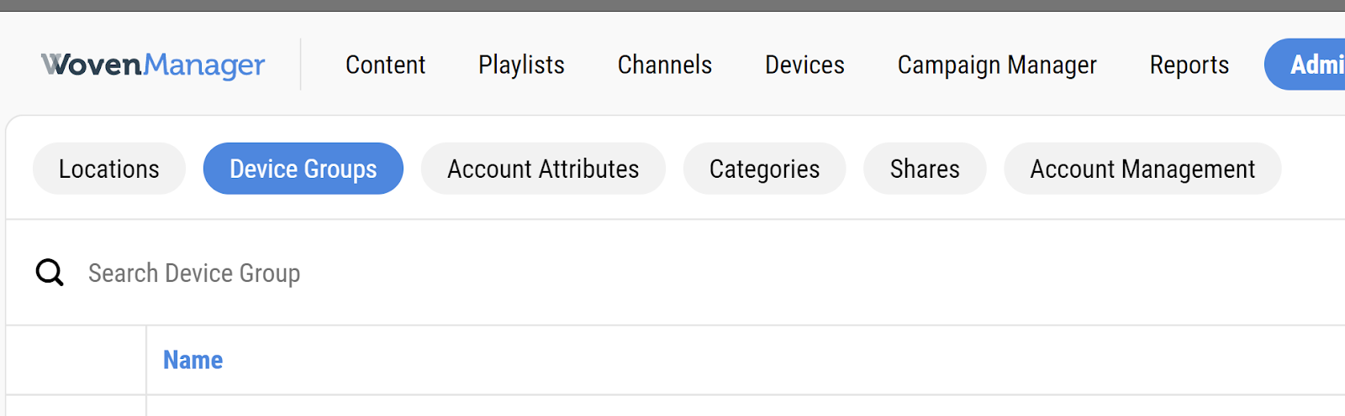Screen dimensions: 1345x416
Task: Click the blank header cell beside Name
Action: pos(76,360)
